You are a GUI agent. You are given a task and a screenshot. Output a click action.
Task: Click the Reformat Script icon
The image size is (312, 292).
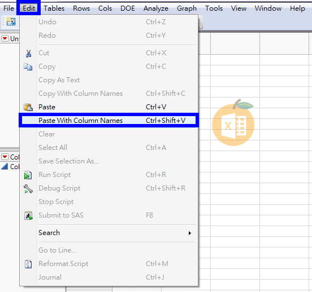tap(28, 264)
